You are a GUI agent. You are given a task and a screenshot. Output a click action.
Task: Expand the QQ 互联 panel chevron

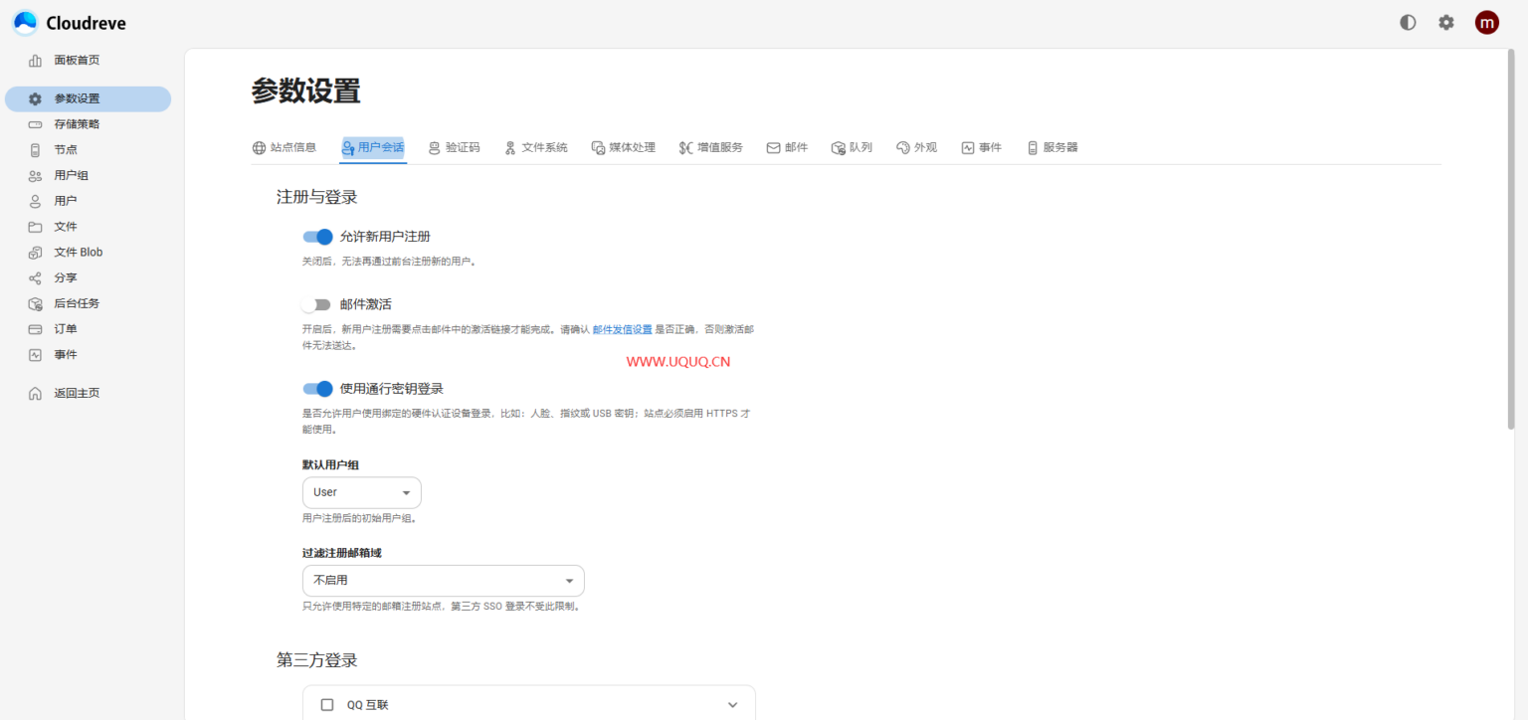[733, 705]
